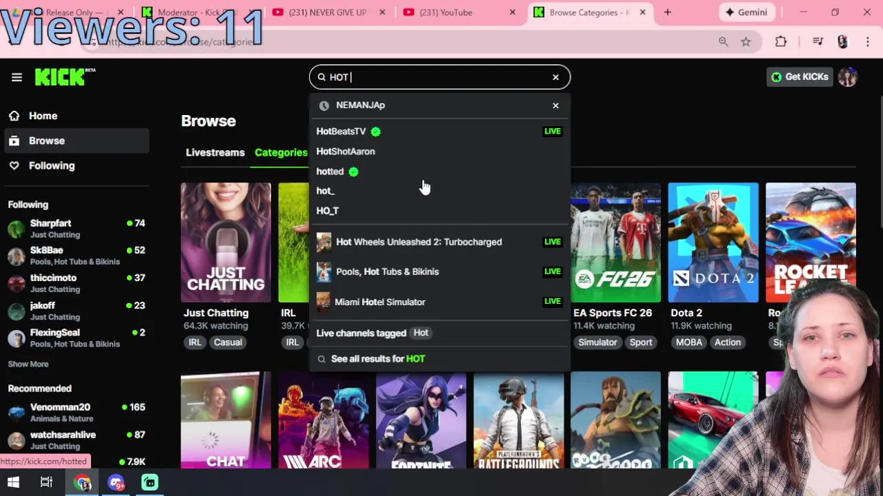Click the Get KICKs button
Screen dimensions: 883x496
pyautogui.click(x=800, y=76)
